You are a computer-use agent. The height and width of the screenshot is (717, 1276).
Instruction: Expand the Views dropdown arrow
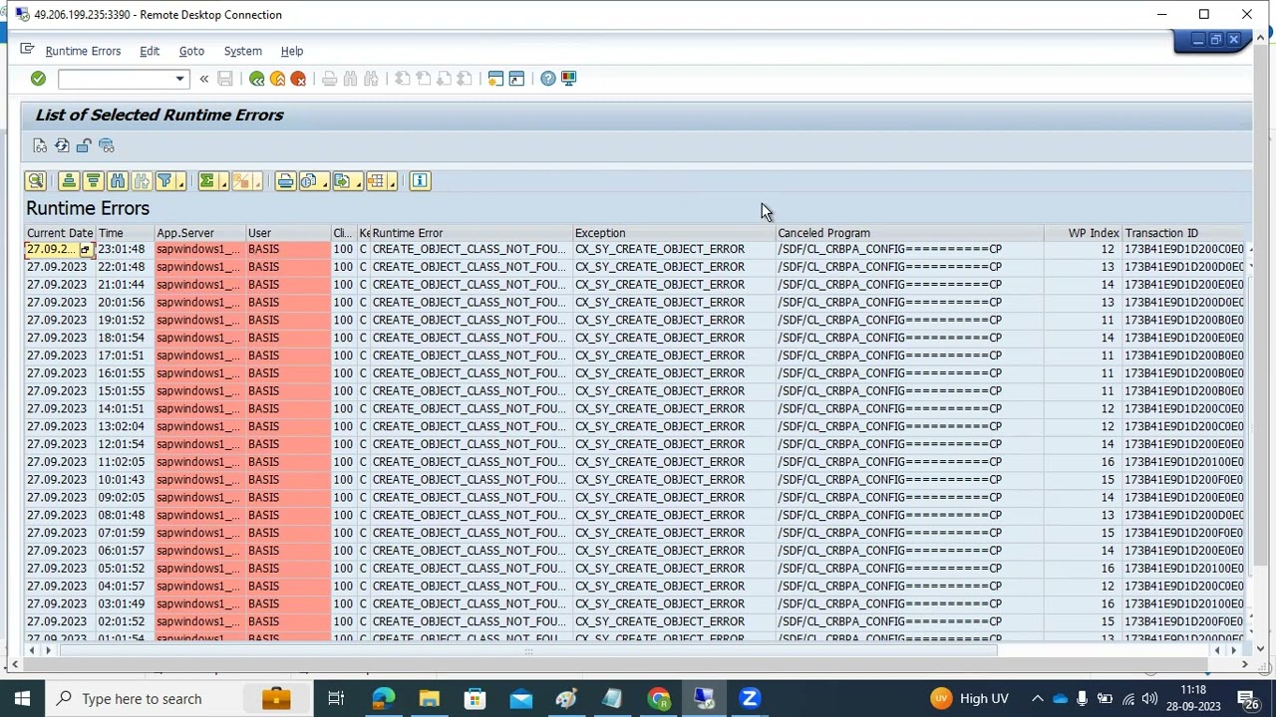pos(323,182)
